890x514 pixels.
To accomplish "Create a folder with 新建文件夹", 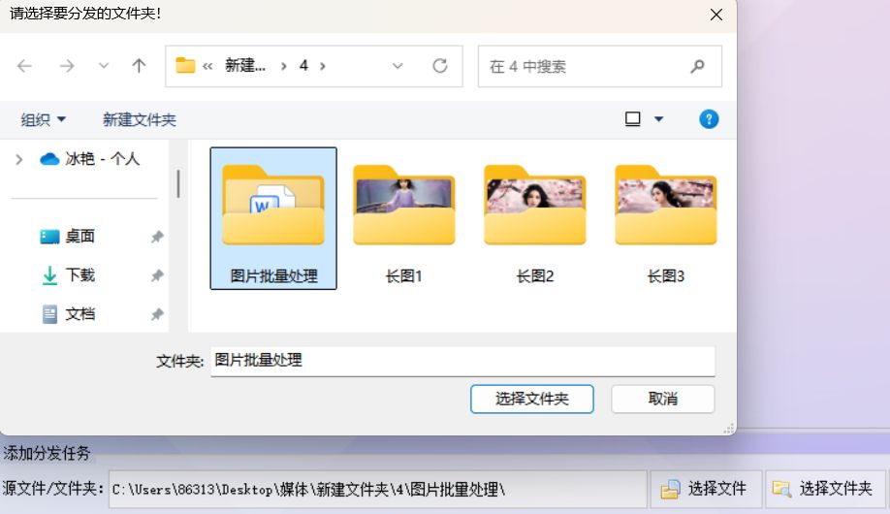I will pyautogui.click(x=139, y=120).
